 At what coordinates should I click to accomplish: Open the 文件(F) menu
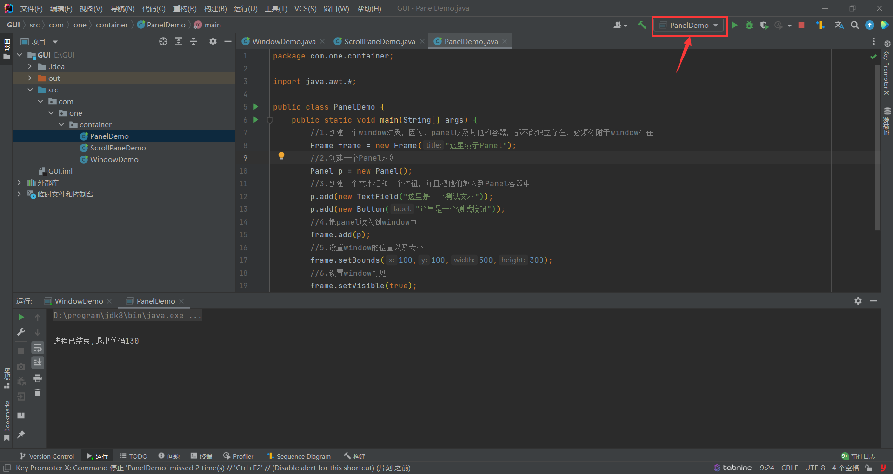coord(31,8)
